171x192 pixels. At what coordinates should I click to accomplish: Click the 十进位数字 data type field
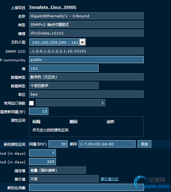point(64,85)
